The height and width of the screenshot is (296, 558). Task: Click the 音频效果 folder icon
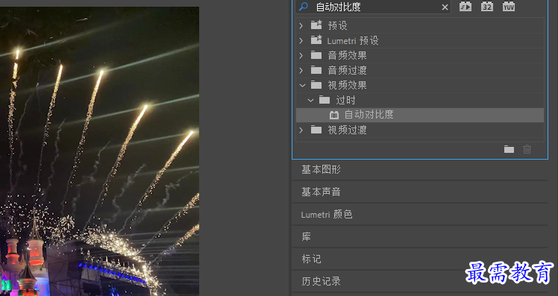click(x=316, y=55)
